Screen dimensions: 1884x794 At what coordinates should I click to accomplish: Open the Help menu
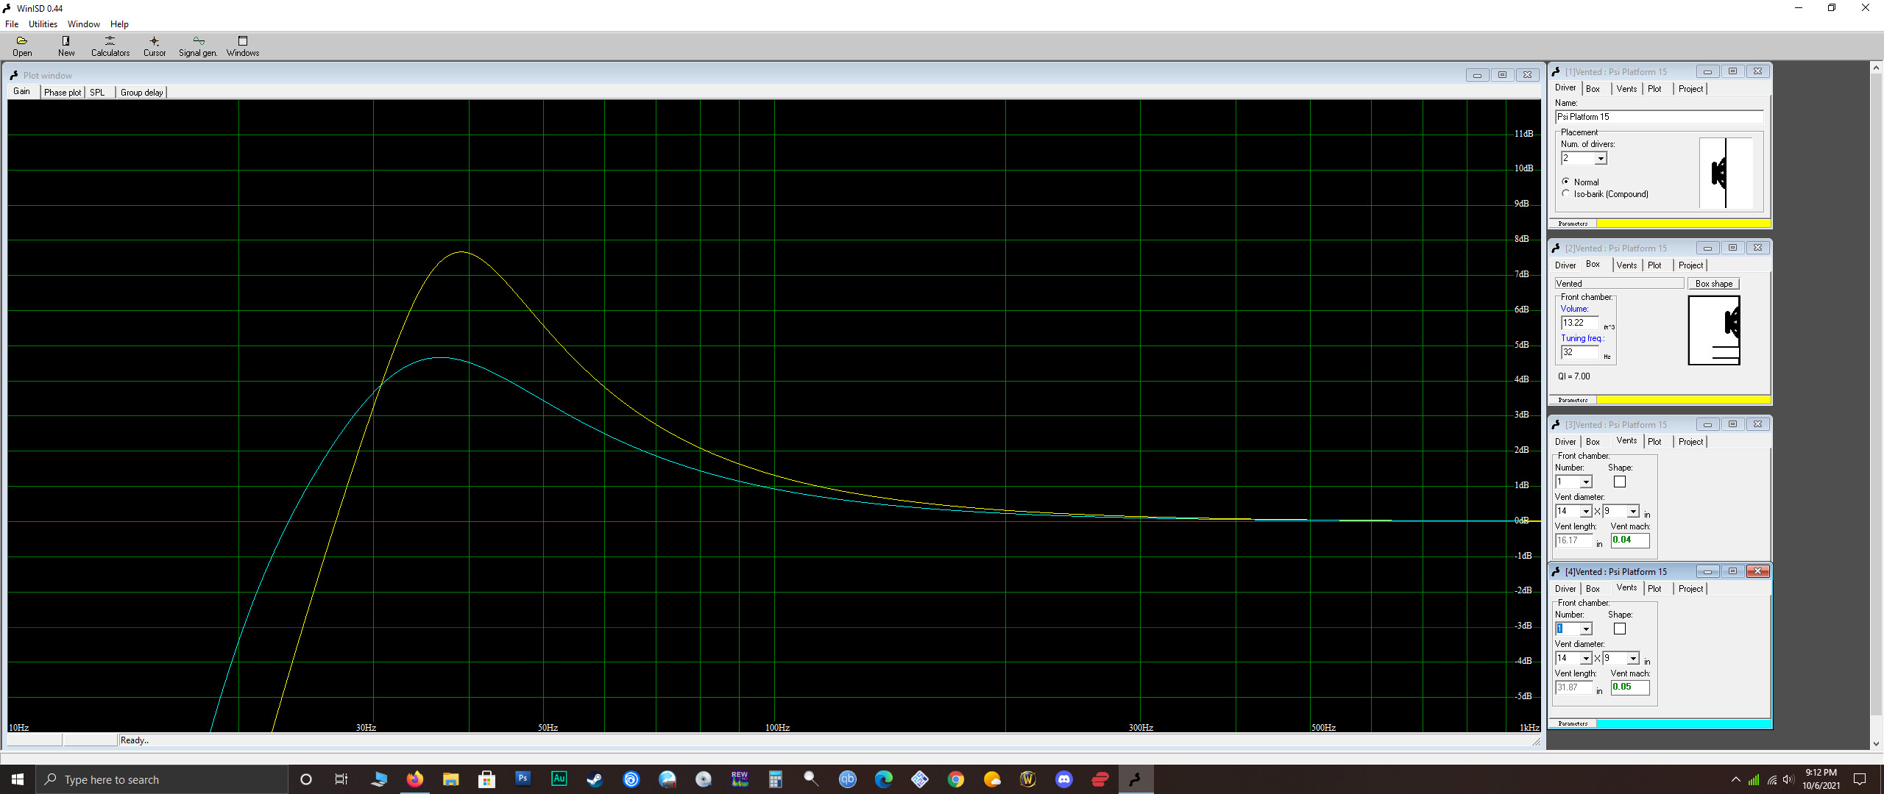tap(119, 24)
